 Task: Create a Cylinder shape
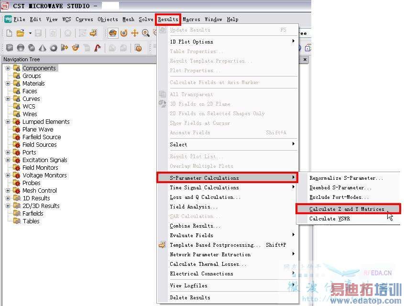coord(32,48)
